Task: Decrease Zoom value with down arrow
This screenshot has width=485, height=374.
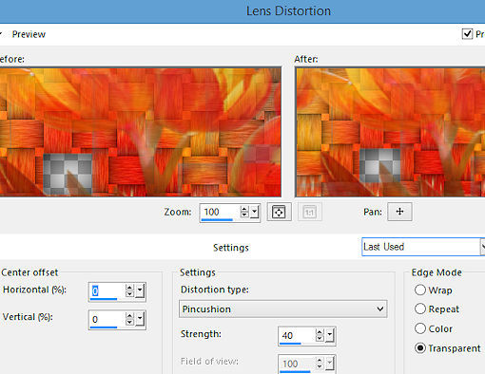Action: 244,215
